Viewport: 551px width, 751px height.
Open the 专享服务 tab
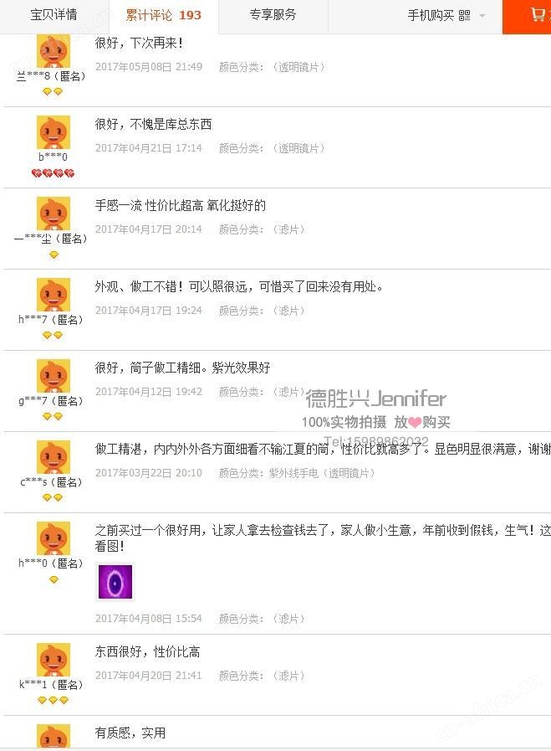point(273,15)
